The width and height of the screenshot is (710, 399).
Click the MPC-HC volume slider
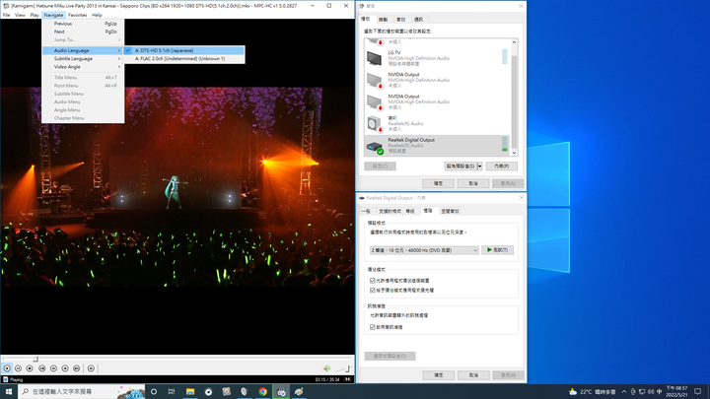(x=343, y=368)
